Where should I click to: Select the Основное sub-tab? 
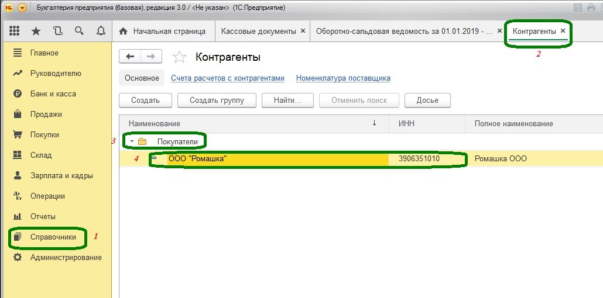[142, 78]
